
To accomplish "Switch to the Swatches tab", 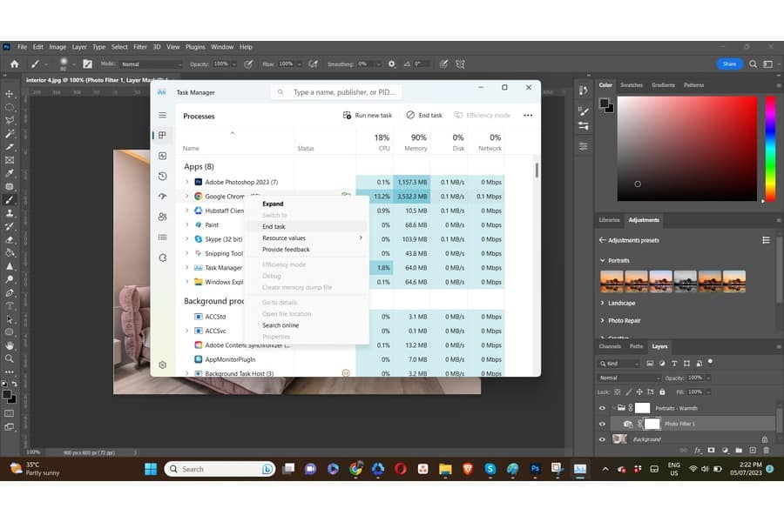I will click(632, 85).
